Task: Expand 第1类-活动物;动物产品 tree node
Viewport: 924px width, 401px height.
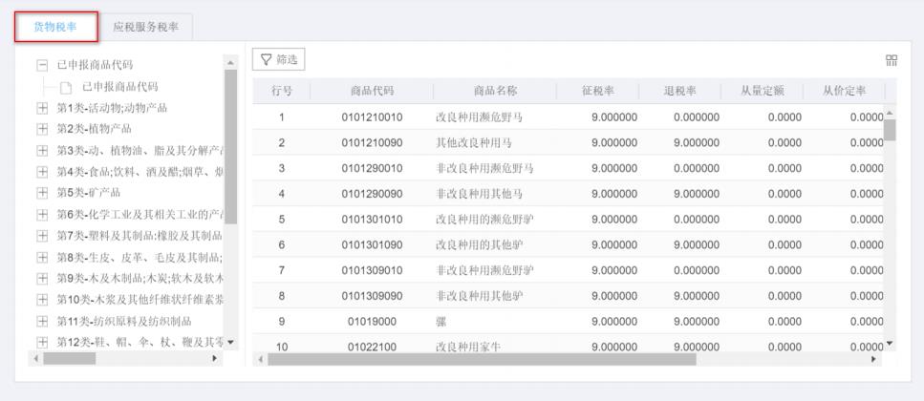Action: click(42, 108)
